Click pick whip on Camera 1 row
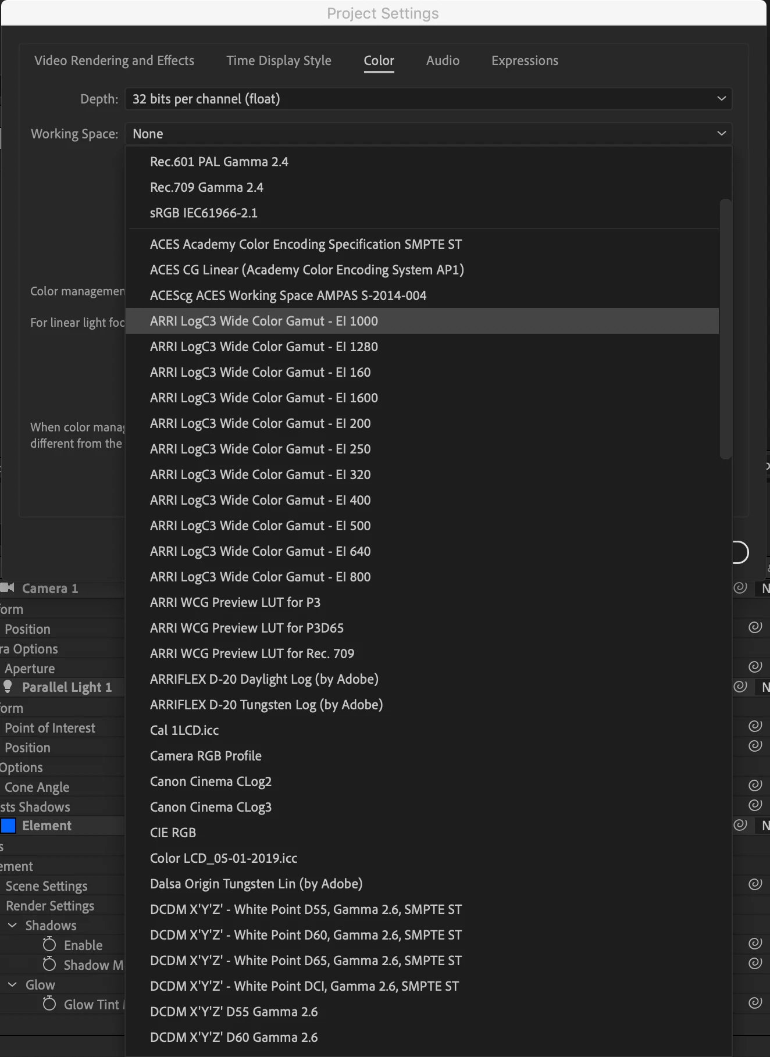Image resolution: width=770 pixels, height=1057 pixels. [x=740, y=588]
